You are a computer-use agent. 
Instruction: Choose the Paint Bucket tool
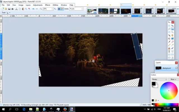coord(169,38)
